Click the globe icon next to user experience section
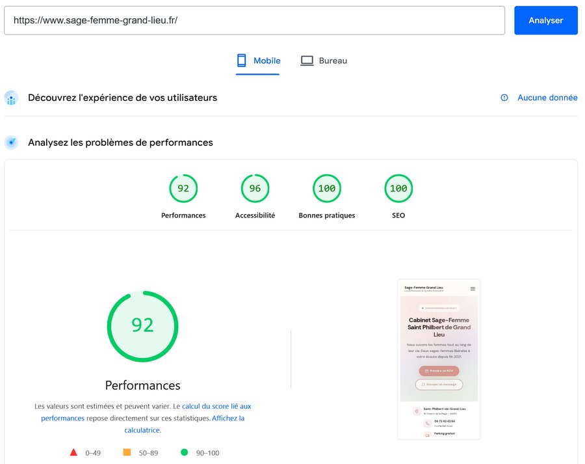This screenshot has height=464, width=585. click(x=11, y=98)
